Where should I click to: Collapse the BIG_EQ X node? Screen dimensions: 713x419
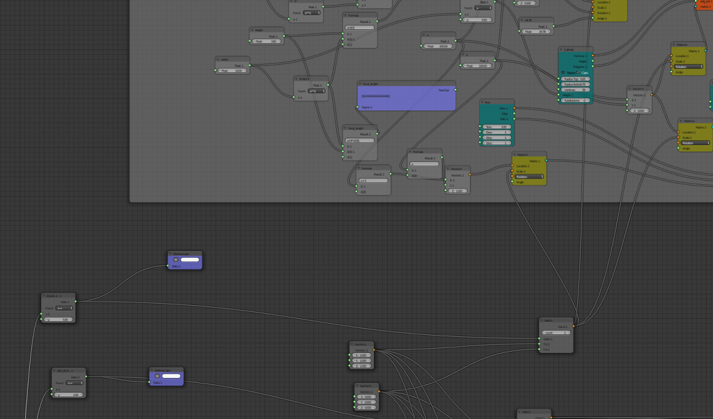pyautogui.click(x=54, y=370)
